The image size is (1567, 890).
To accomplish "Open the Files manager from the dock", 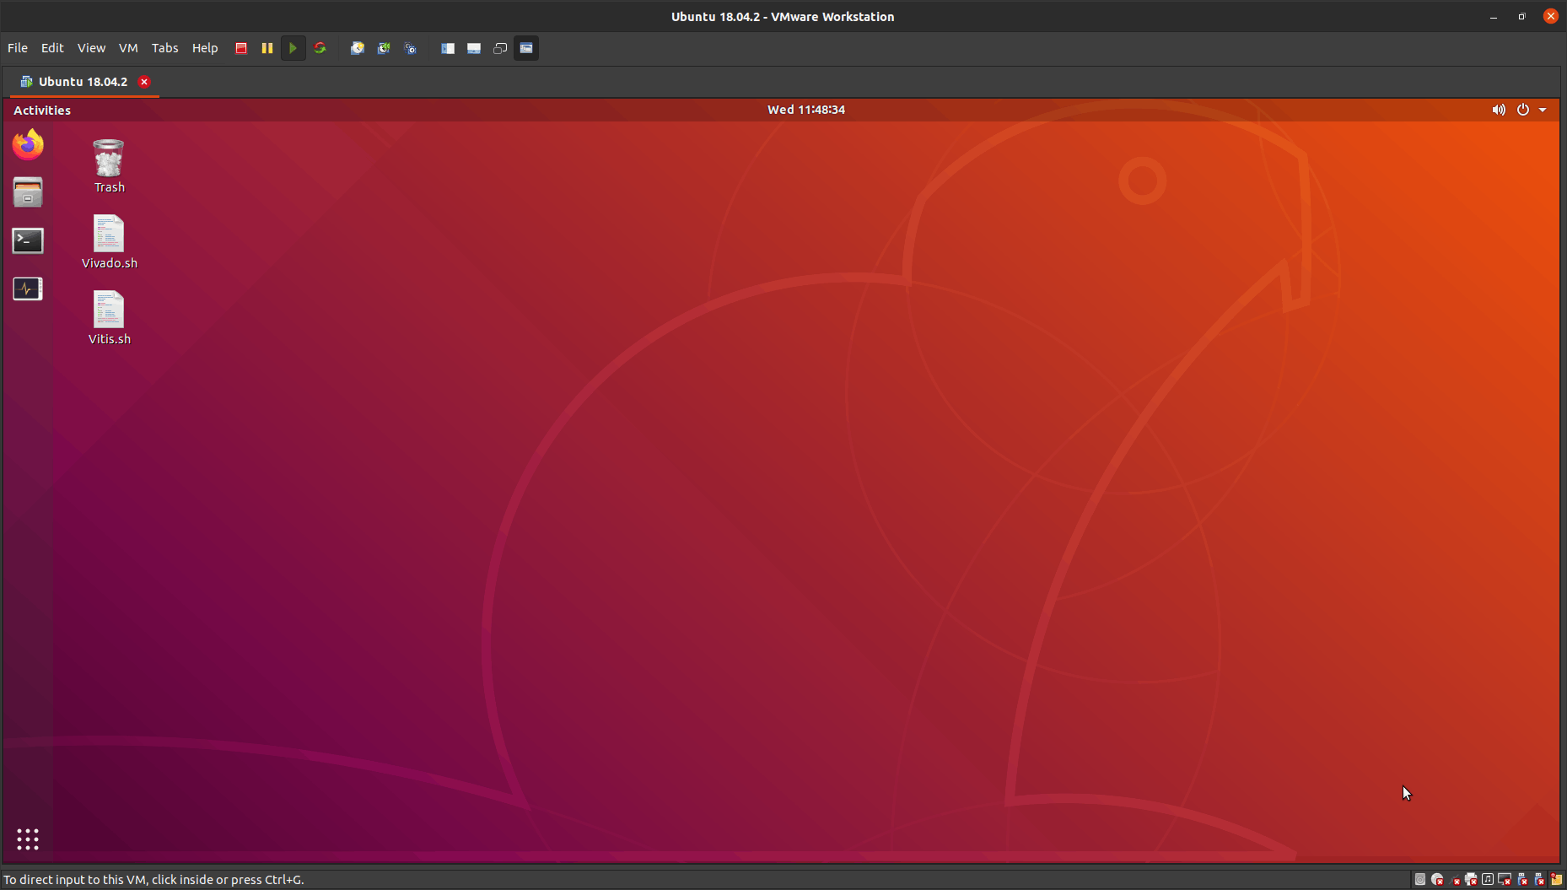I will click(x=28, y=192).
